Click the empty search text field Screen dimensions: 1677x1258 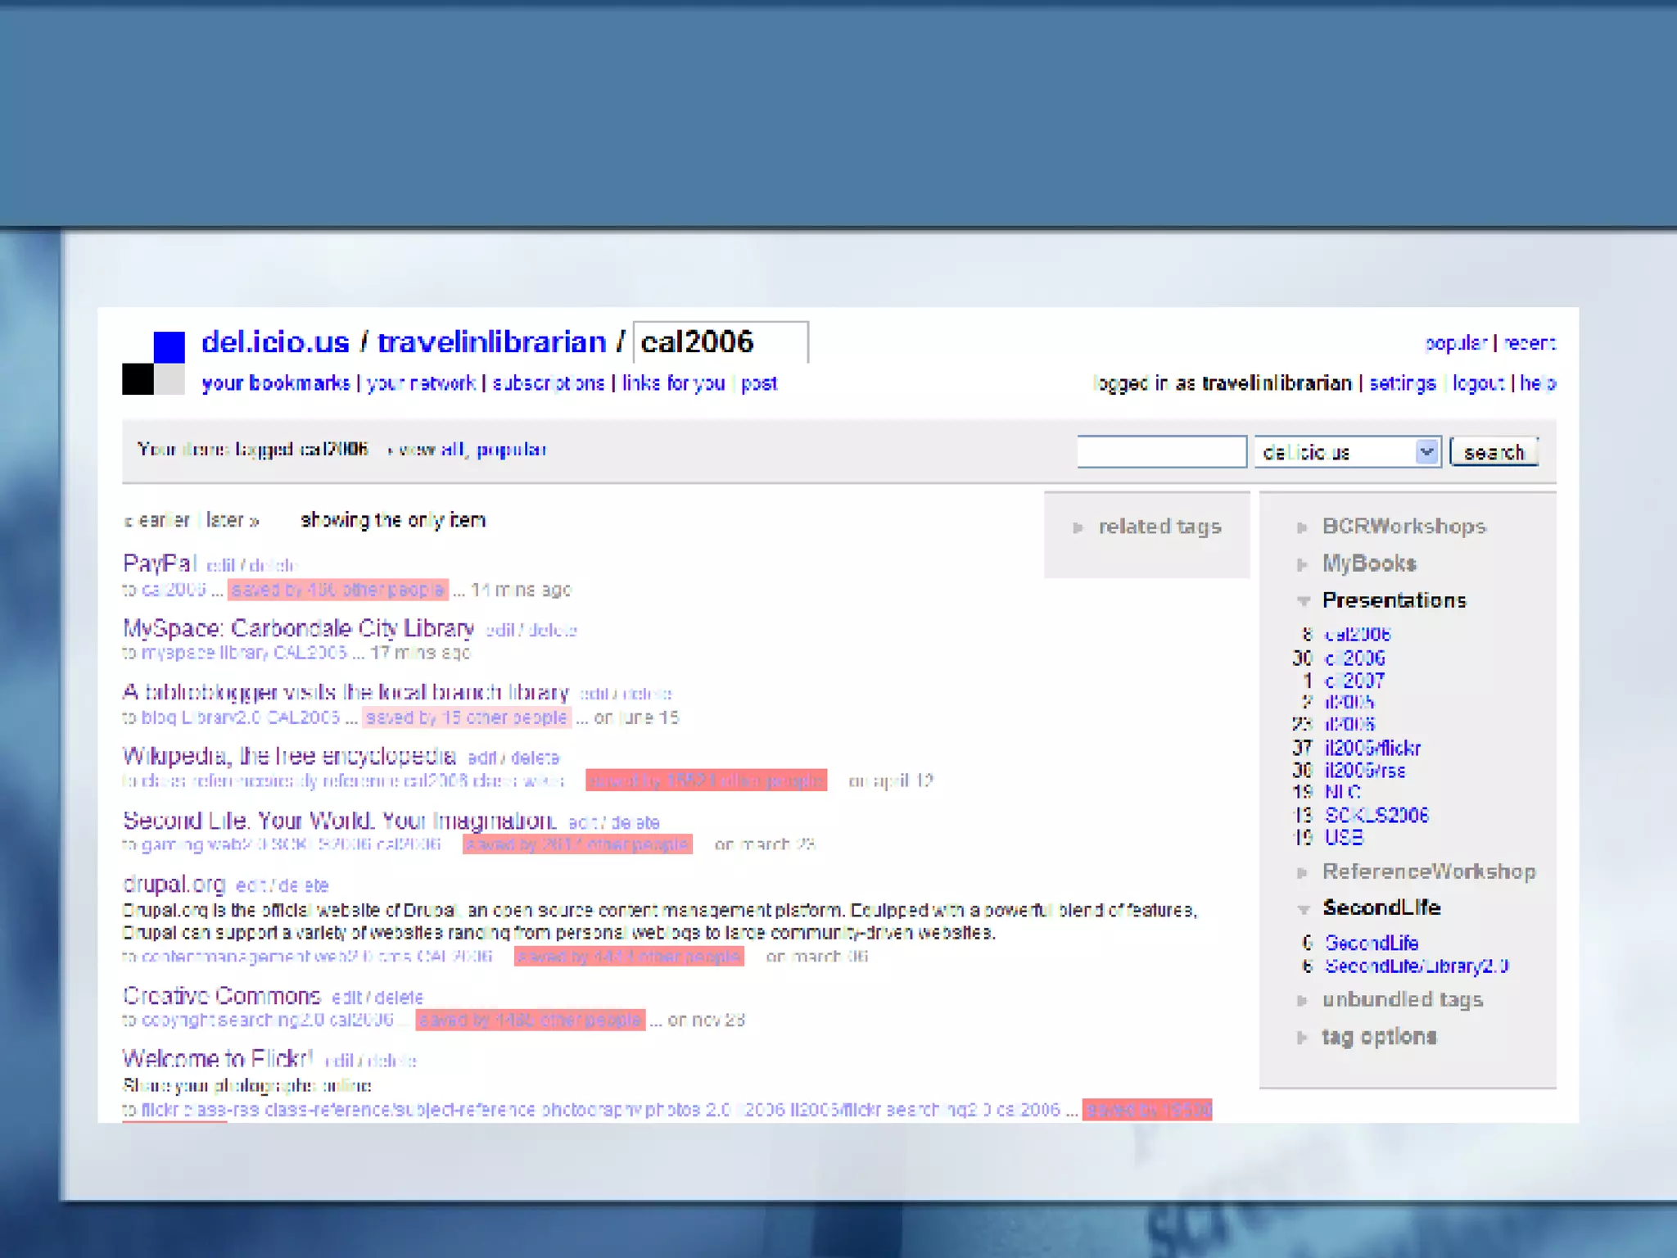pyautogui.click(x=1160, y=452)
